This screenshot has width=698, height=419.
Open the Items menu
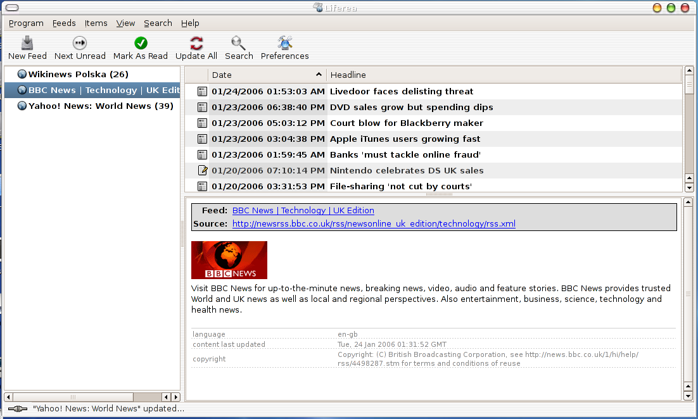96,23
